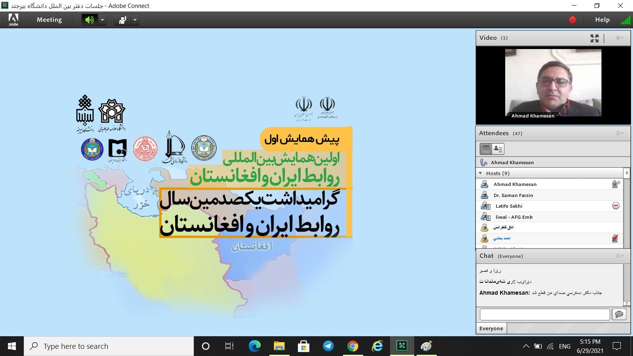The image size is (633, 356).
Task: Select Dr. Saman Farzin in attendees
Action: click(x=513, y=195)
